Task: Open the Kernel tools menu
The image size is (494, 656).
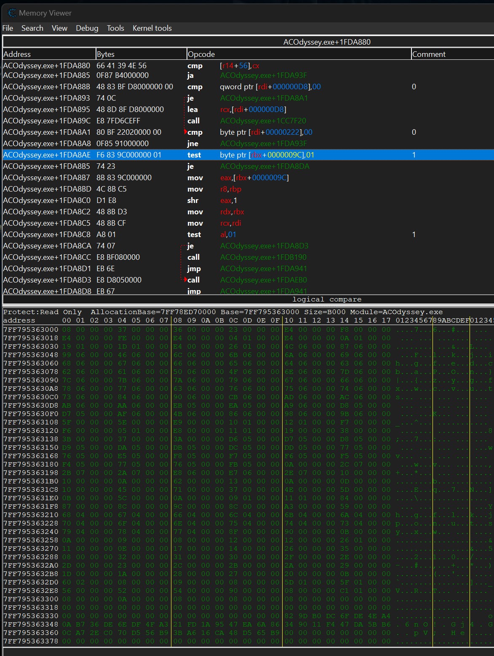Action: coord(152,28)
